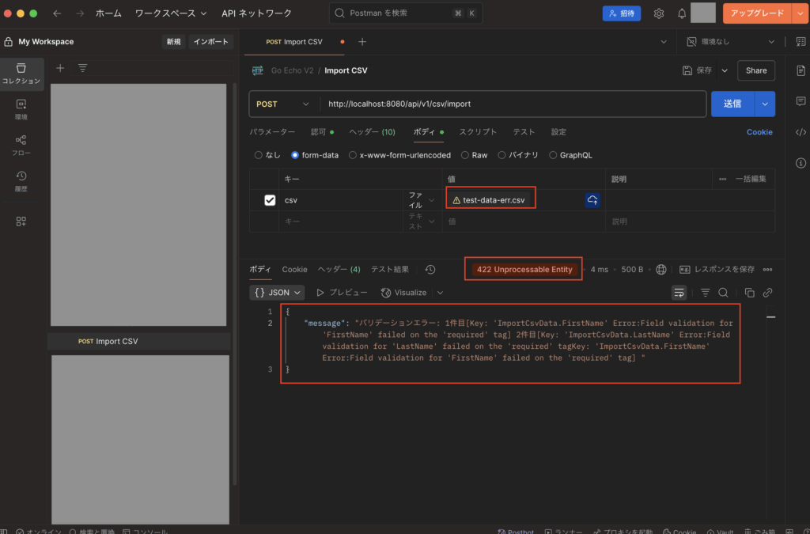Viewport: 810px width, 534px height.
Task: Click the forward navigation arrow
Action: [x=80, y=13]
